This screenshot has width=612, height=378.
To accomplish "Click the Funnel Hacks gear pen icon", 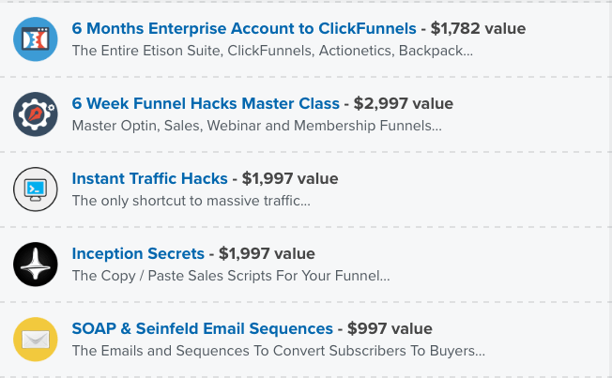I will (36, 114).
